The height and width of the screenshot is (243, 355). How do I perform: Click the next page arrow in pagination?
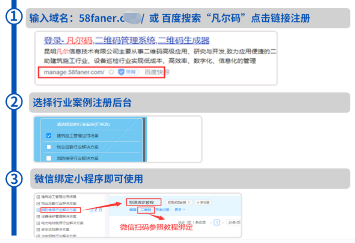[x=223, y=223]
